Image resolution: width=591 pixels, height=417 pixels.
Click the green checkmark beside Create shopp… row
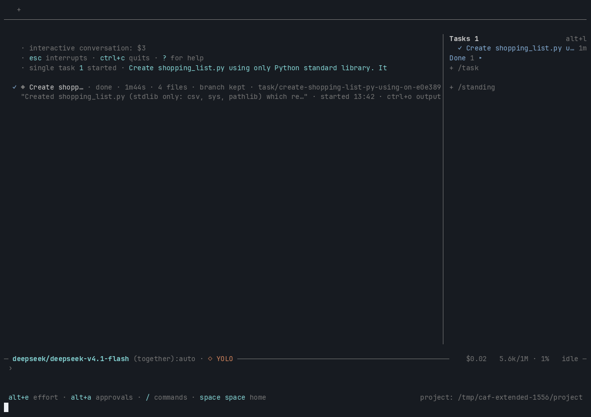[15, 87]
